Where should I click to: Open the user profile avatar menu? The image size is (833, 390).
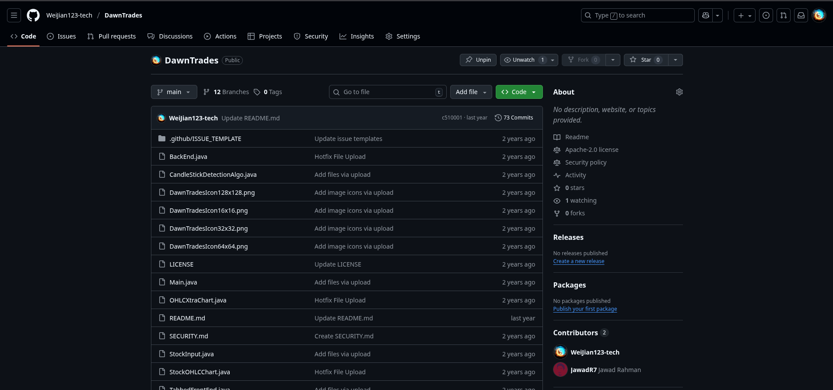[819, 15]
